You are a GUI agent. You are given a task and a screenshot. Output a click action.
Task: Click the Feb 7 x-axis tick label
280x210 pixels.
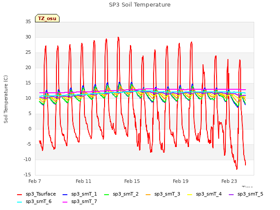pyautogui.click(x=35, y=181)
